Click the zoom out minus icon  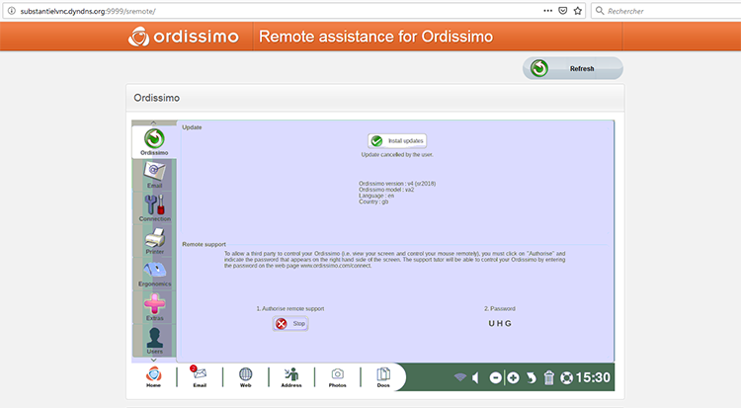pos(495,377)
